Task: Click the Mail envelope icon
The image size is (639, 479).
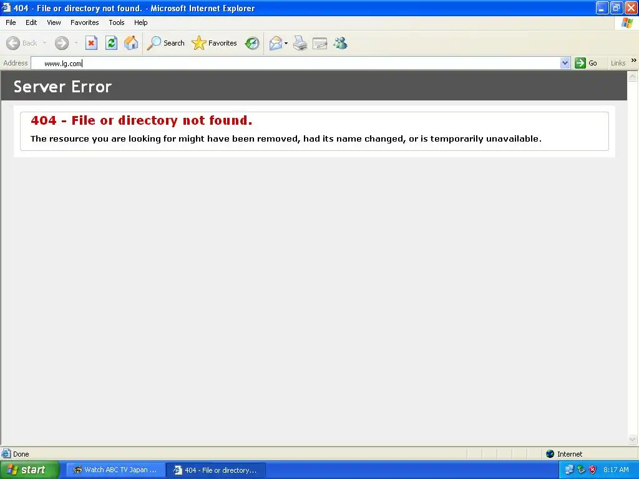Action: (x=275, y=43)
